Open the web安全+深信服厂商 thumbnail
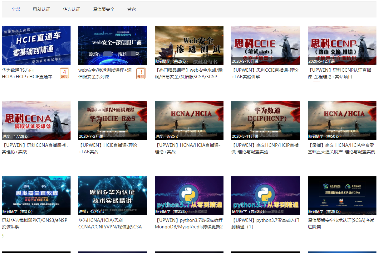383x253 pixels. click(x=113, y=45)
